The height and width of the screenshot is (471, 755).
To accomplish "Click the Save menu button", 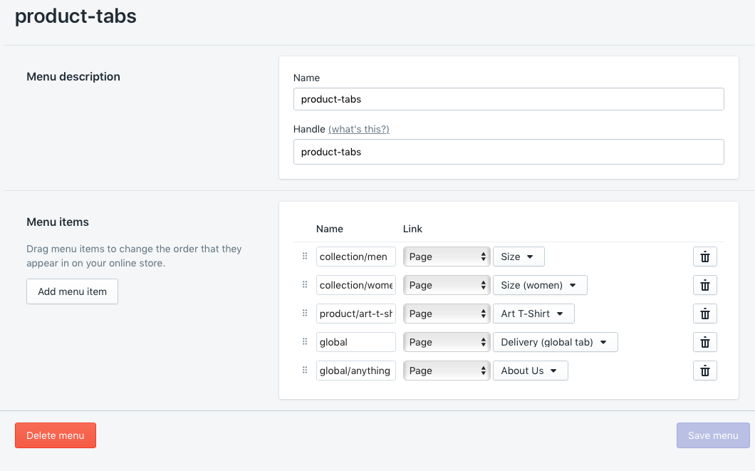I will point(713,435).
